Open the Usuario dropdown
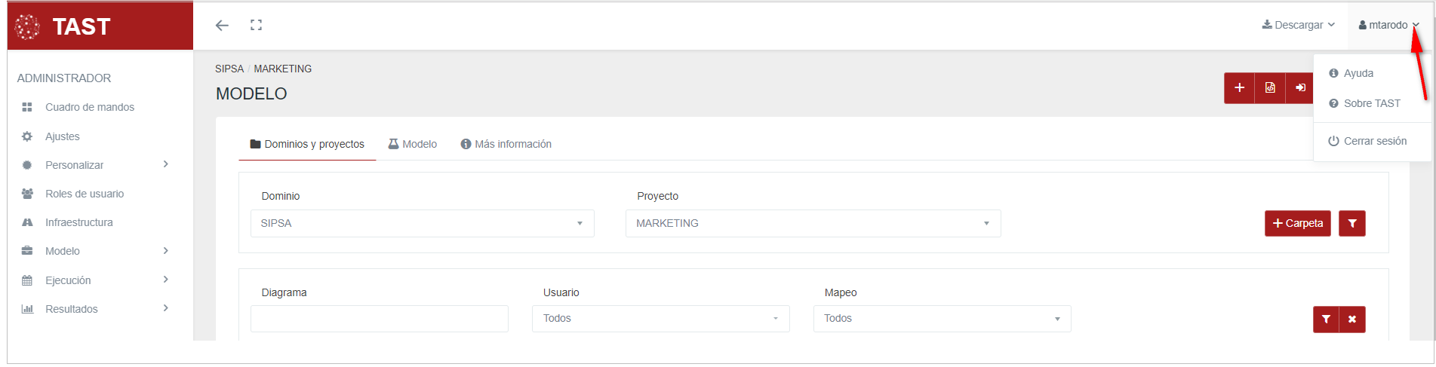The width and height of the screenshot is (1436, 367). click(660, 319)
